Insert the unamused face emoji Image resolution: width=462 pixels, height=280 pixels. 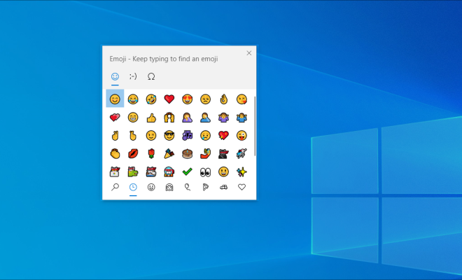[205, 99]
